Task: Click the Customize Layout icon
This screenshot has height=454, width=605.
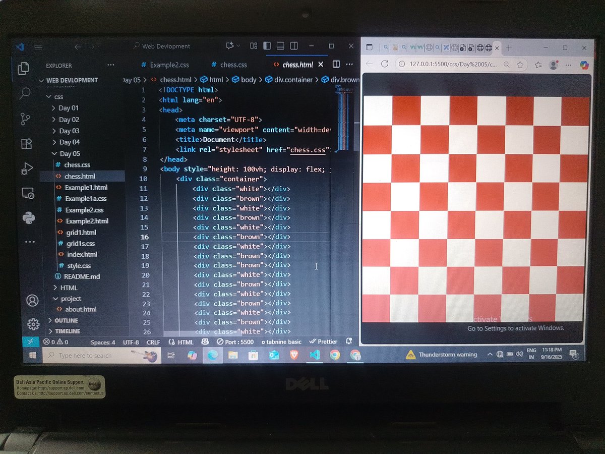Action: click(x=254, y=45)
